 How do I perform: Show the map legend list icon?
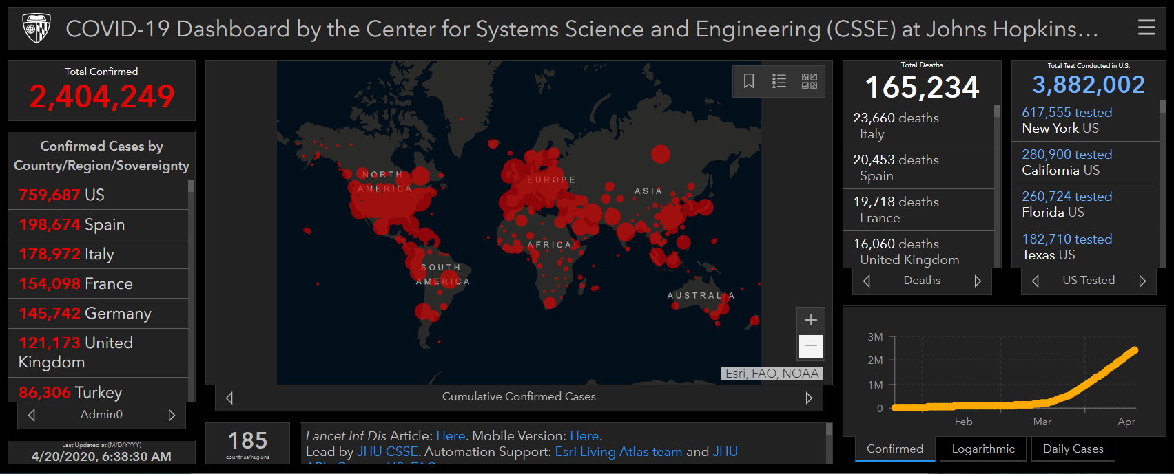point(779,81)
